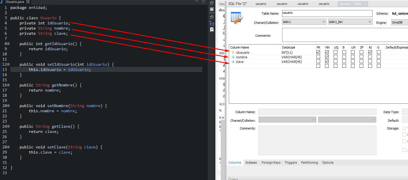Uncheck the PK checkbox for idusuario
Screen dimensions: 408x180
(318, 52)
